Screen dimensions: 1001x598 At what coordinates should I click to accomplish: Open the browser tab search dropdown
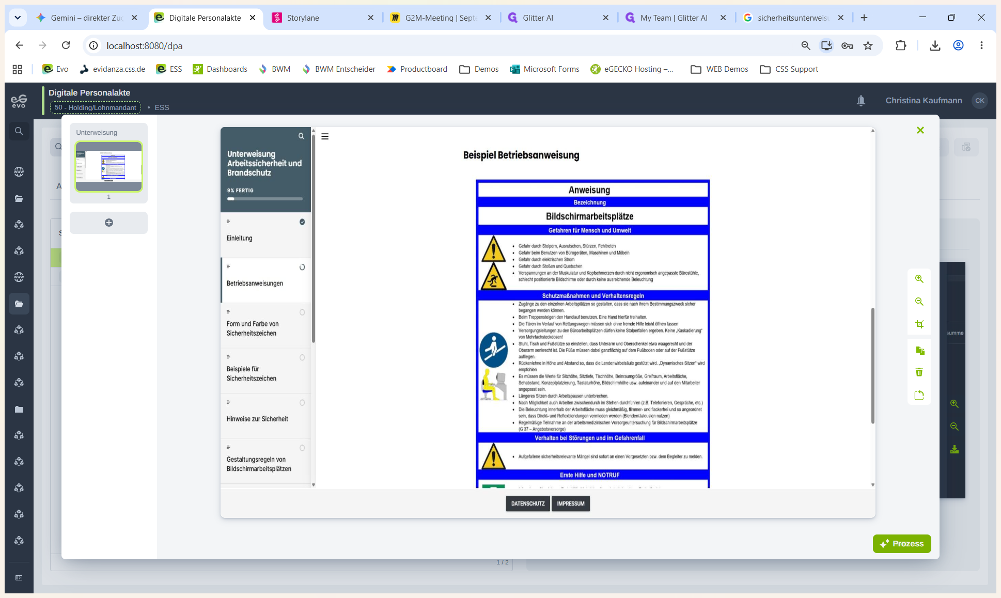[x=18, y=18]
